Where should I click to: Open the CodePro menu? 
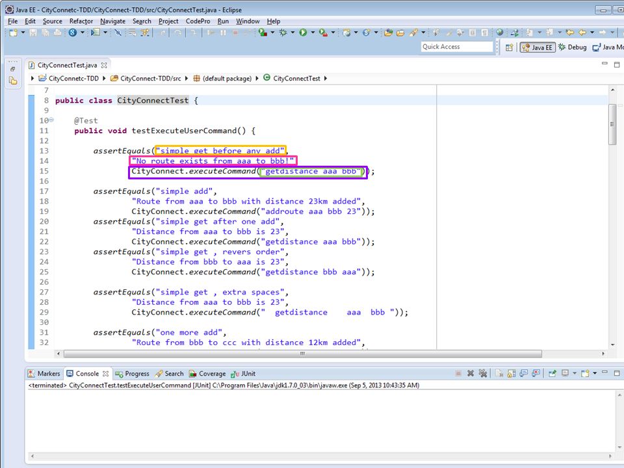pyautogui.click(x=198, y=21)
